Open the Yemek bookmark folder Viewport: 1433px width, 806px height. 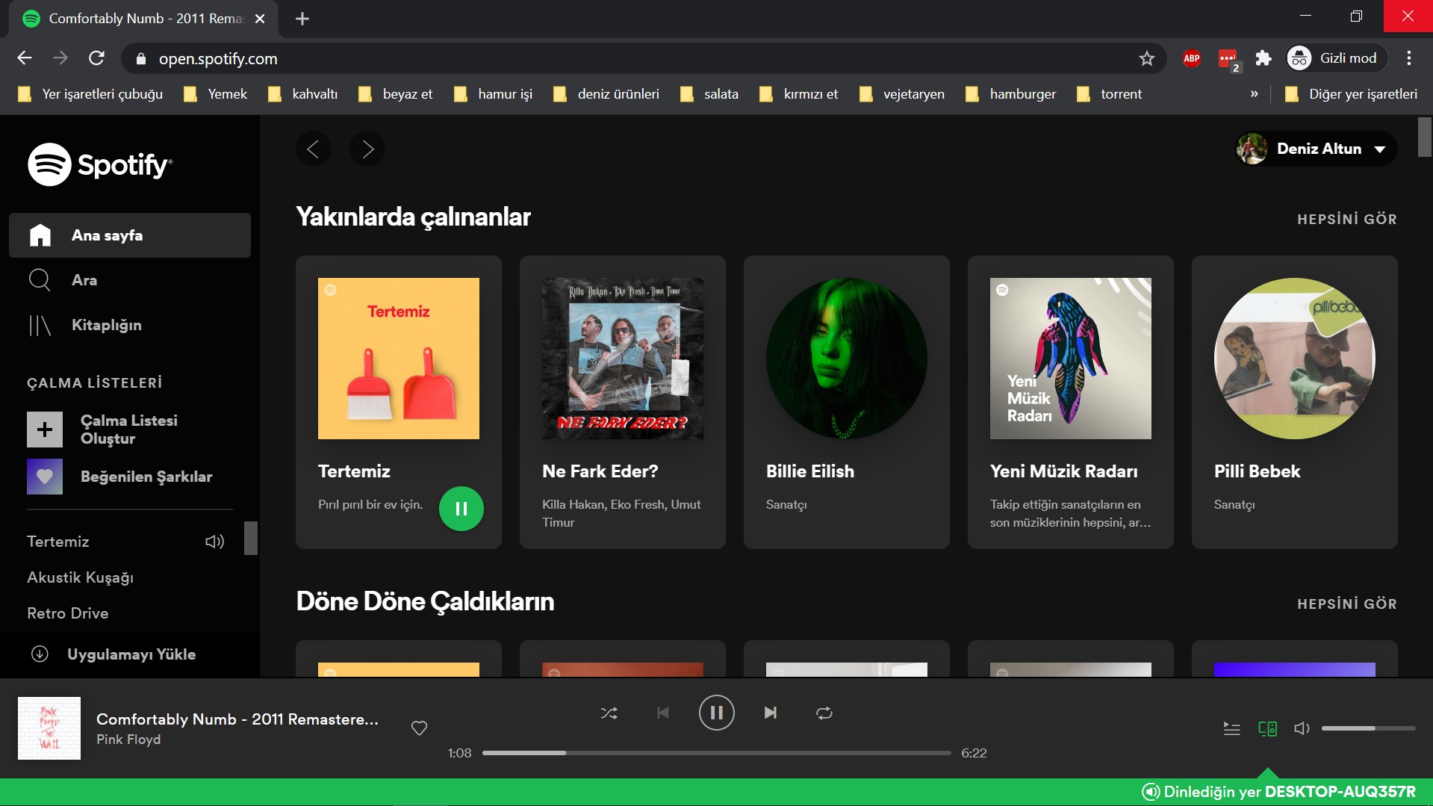216,94
